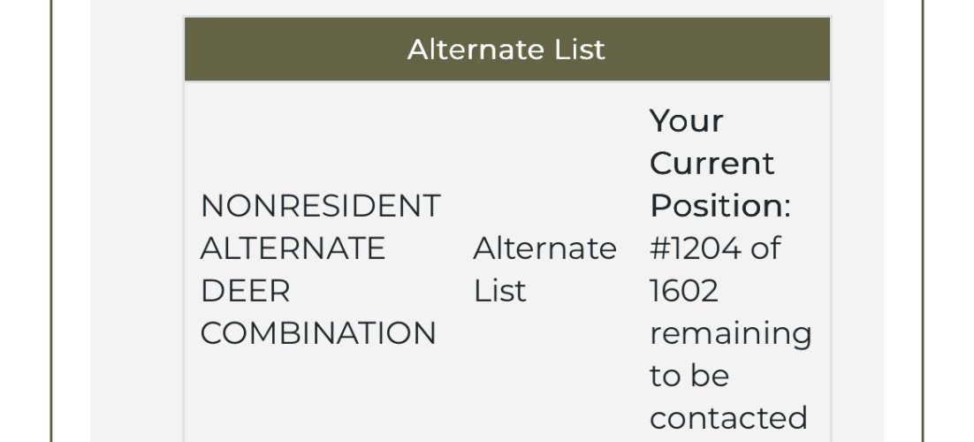
Task: Click the olive header bar left of the title
Action: pyautogui.click(x=292, y=50)
